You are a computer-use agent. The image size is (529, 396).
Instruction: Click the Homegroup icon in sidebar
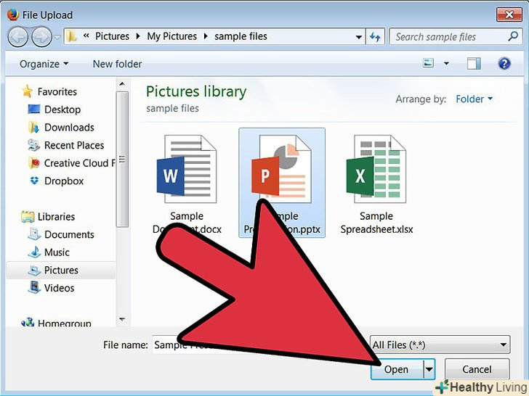pyautogui.click(x=28, y=323)
